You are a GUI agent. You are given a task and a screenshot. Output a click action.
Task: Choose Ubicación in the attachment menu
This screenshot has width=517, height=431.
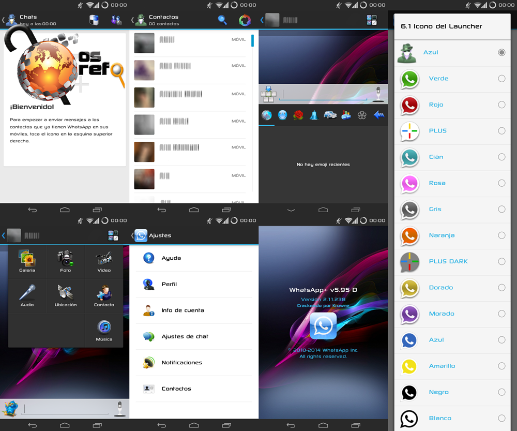click(65, 295)
